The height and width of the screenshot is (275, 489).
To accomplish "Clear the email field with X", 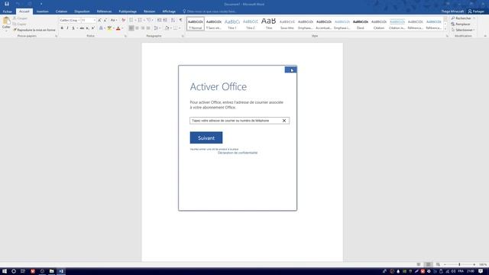I will click(x=284, y=121).
